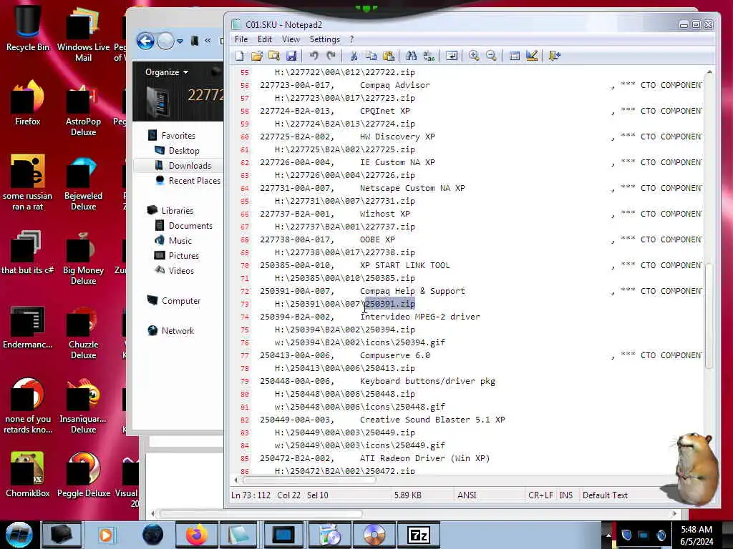Undo the last edit in Notepad2
The width and height of the screenshot is (733, 549).
coord(314,56)
